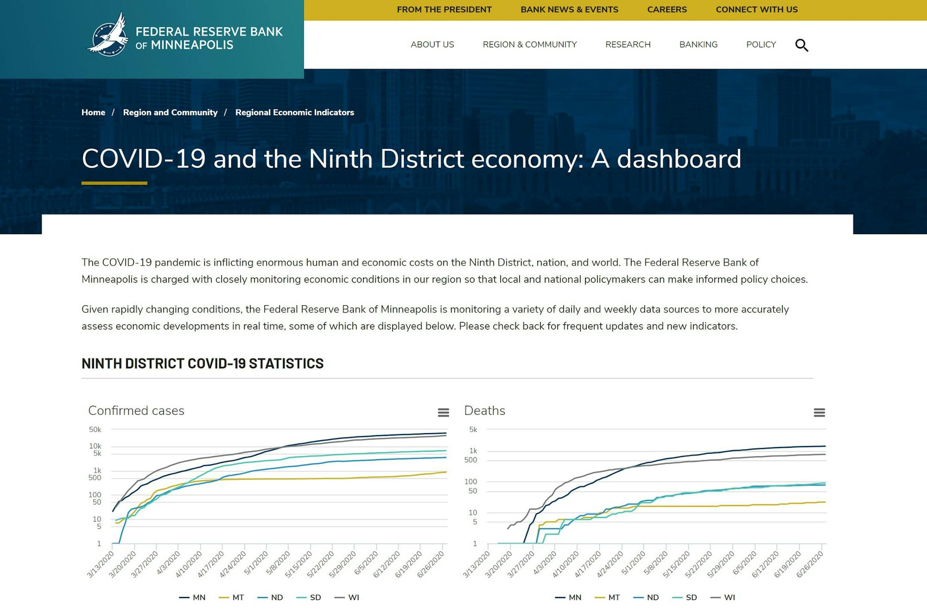Toggle WI series in Confirmed cases legend

[x=347, y=597]
